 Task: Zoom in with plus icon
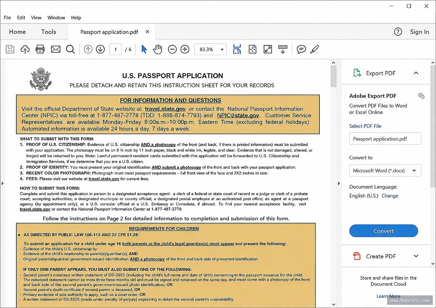coord(185,49)
